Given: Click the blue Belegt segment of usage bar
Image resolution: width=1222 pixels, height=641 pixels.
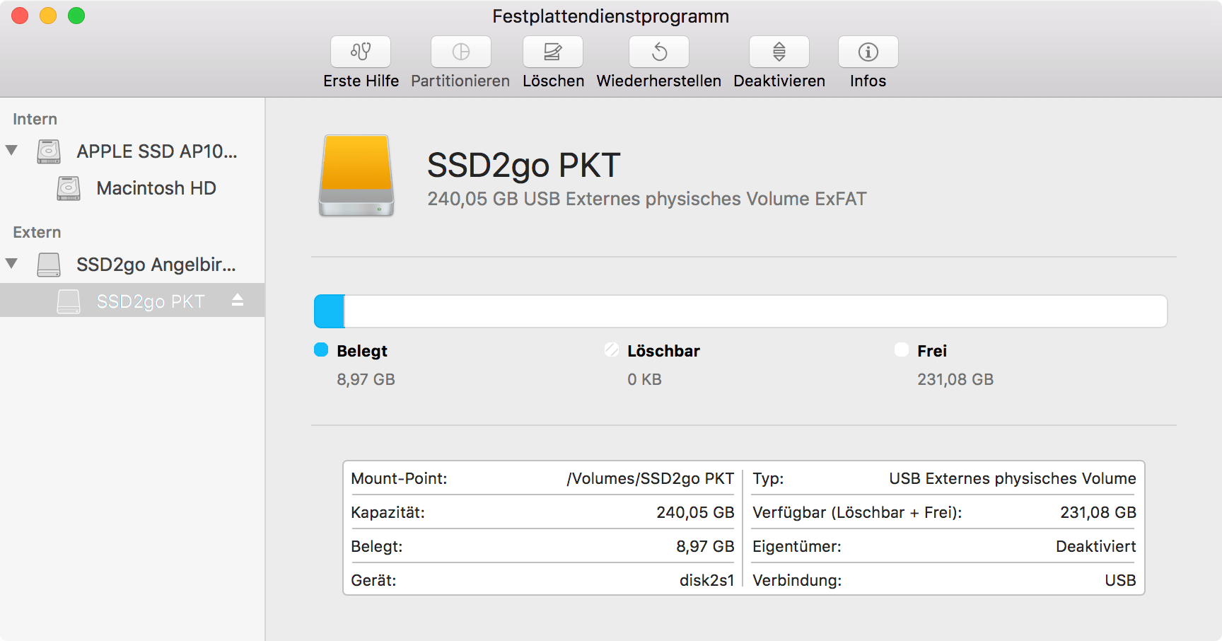Looking at the screenshot, I should [x=330, y=311].
